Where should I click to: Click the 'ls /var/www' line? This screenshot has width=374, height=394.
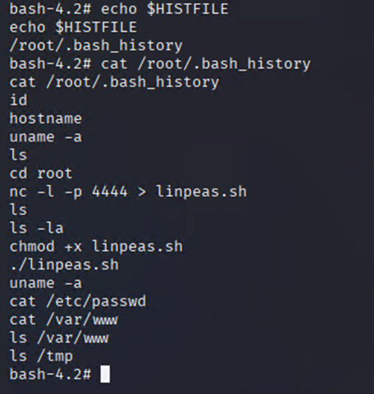[x=59, y=338]
